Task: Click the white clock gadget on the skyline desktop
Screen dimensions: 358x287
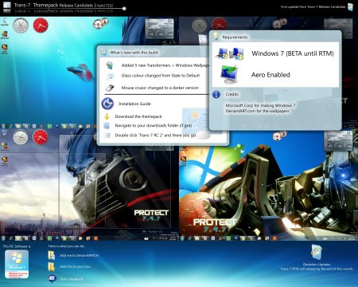Action: click(x=21, y=137)
